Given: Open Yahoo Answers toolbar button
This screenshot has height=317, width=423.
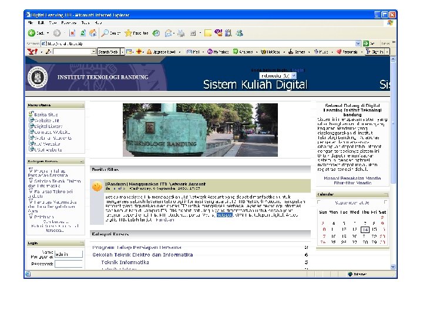Looking at the screenshot, I should [x=243, y=52].
